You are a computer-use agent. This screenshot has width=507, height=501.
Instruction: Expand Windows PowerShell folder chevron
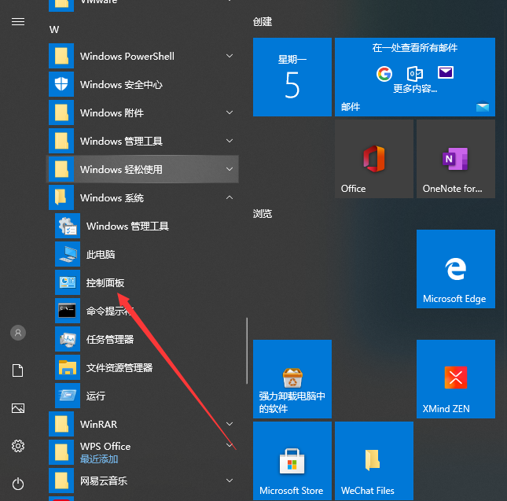[230, 56]
